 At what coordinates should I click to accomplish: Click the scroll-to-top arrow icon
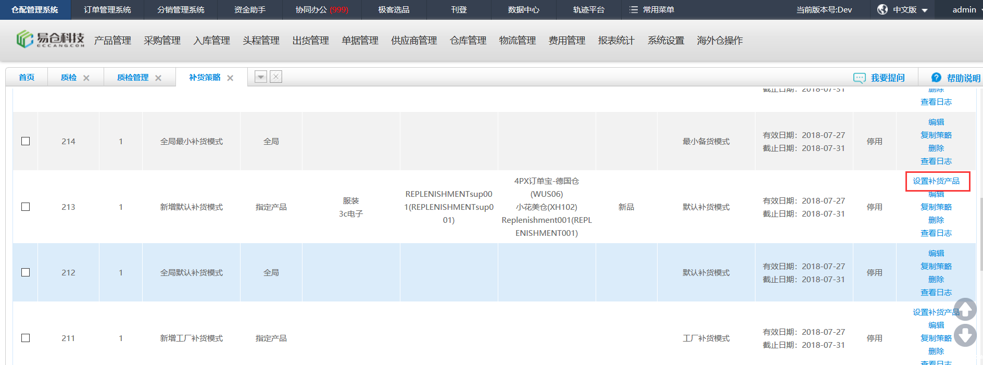click(965, 309)
